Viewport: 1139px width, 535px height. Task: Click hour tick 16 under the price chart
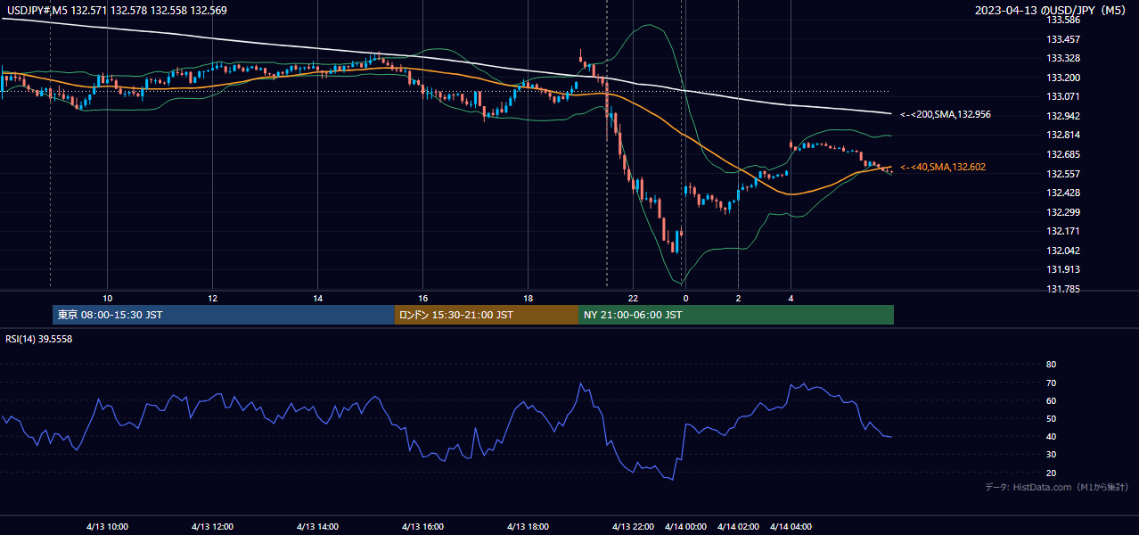click(422, 298)
